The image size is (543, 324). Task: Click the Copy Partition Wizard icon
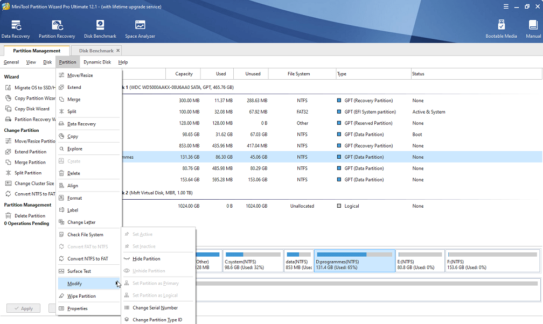(x=8, y=98)
